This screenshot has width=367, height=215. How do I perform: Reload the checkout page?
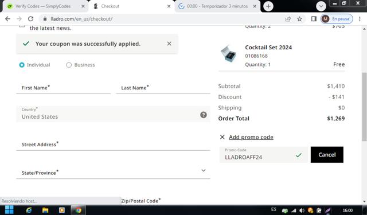pyautogui.click(x=30, y=19)
